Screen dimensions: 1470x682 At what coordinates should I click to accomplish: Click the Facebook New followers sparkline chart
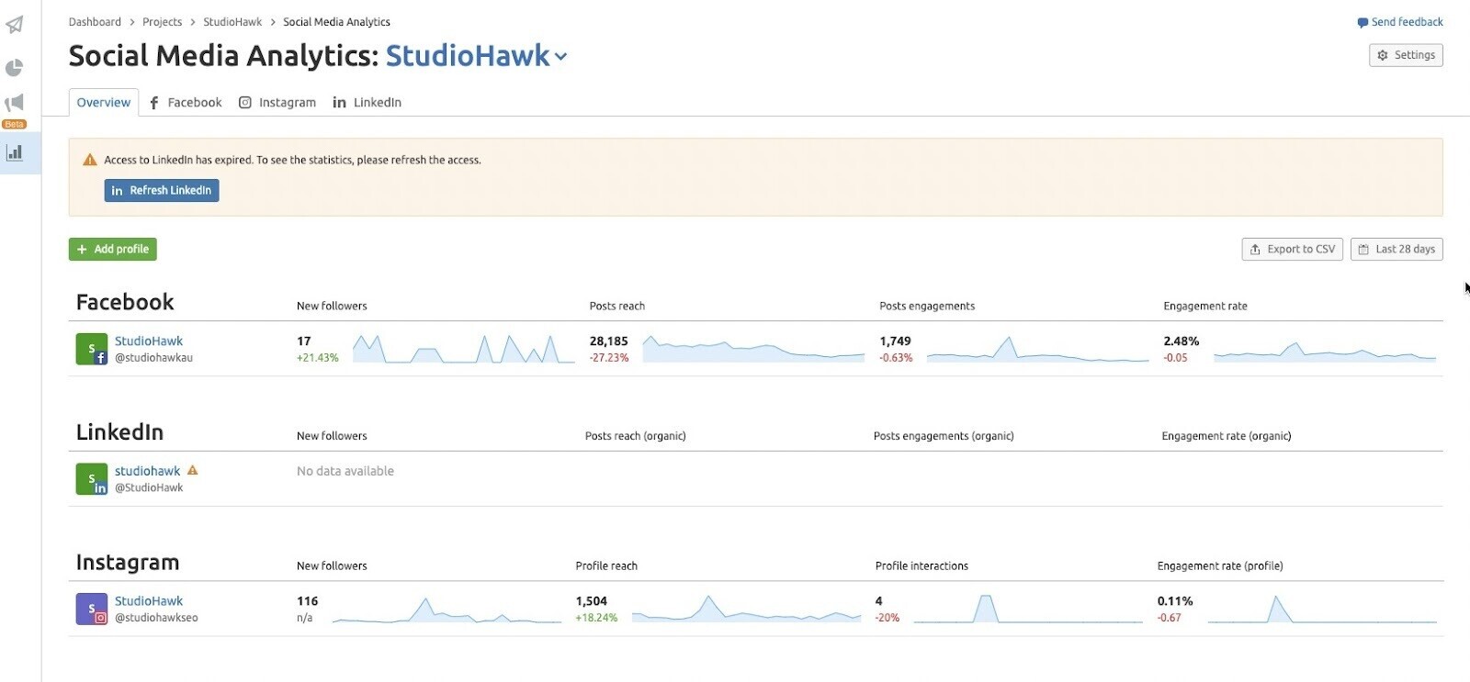pyautogui.click(x=464, y=349)
